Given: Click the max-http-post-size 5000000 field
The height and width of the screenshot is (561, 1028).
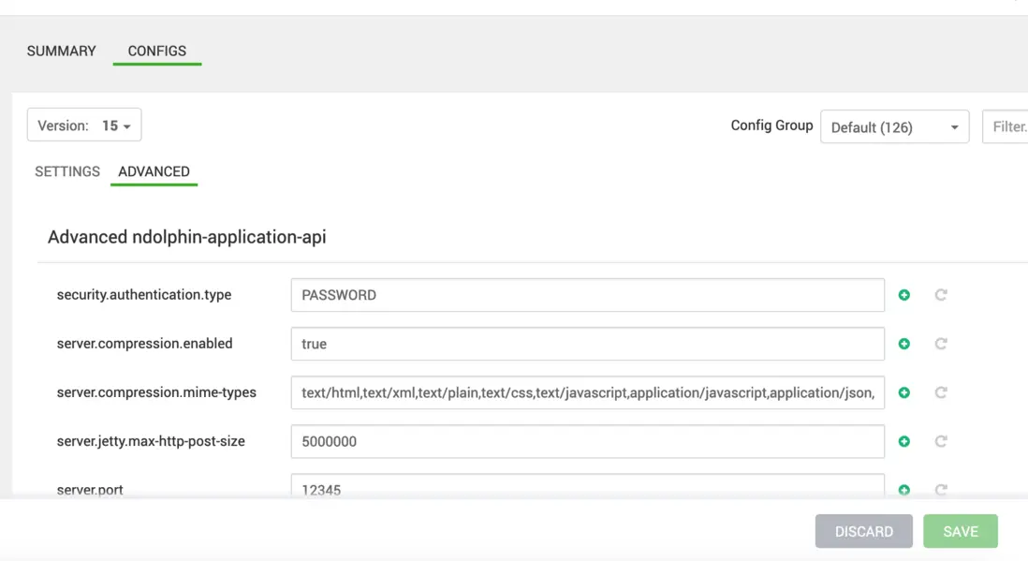Looking at the screenshot, I should point(587,441).
